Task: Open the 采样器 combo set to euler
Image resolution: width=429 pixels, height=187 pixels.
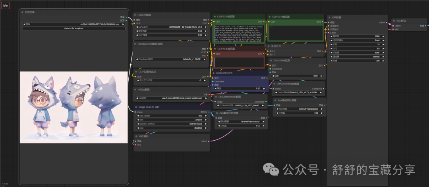Action: [x=357, y=52]
